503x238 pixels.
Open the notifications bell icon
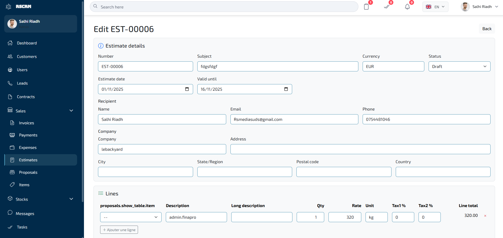(407, 7)
